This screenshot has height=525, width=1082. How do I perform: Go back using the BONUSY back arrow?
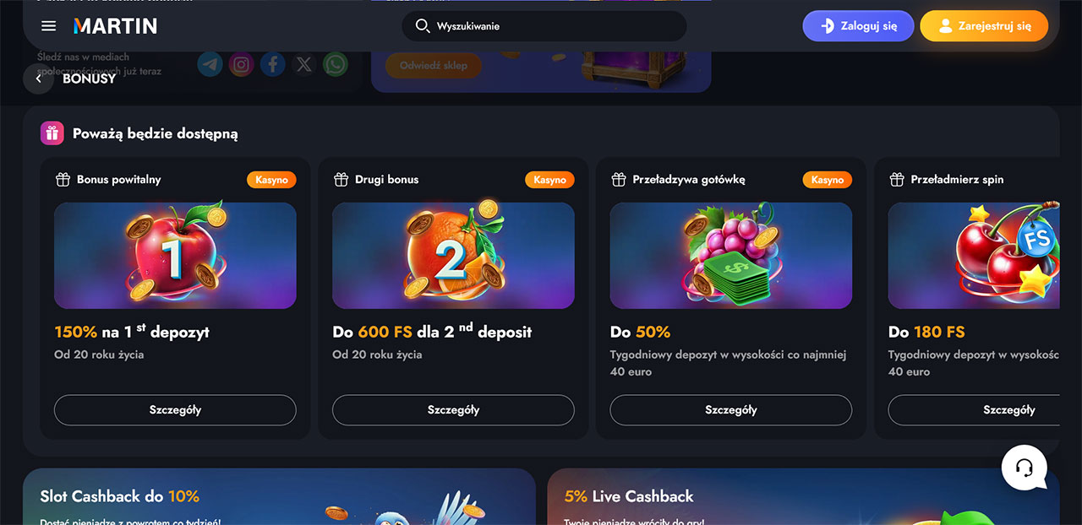[x=38, y=78]
